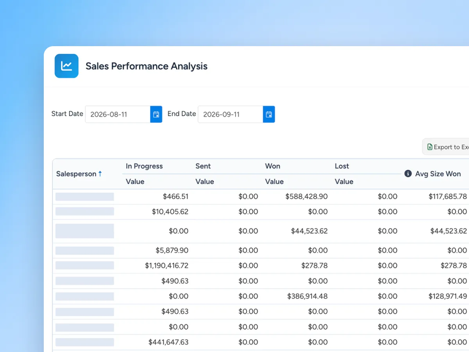Select the $5,879.90 In Progress cell
469x352 pixels.
tap(172, 250)
